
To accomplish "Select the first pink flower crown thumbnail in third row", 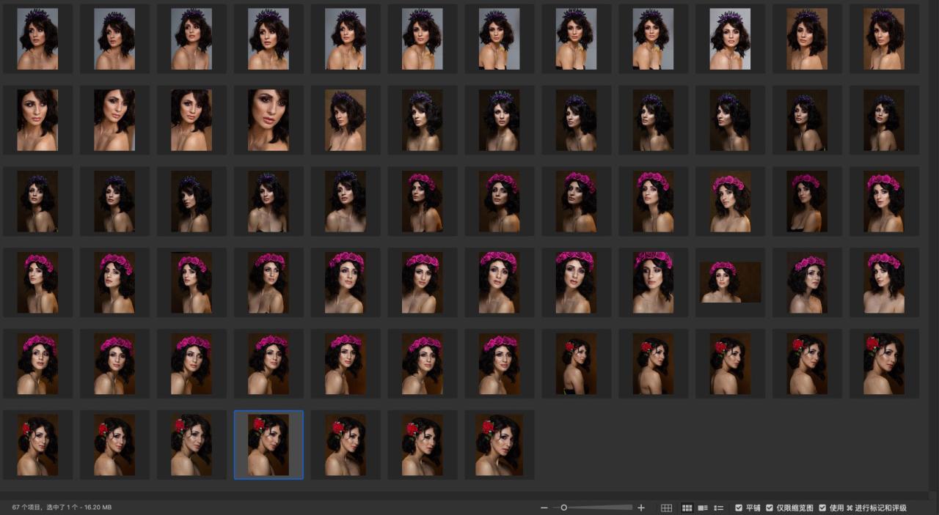I will [x=423, y=201].
